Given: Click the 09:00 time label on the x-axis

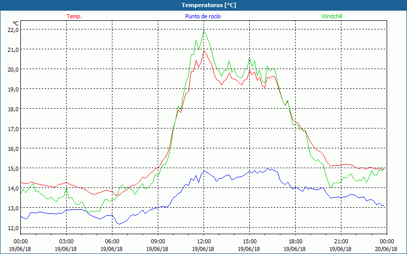Looking at the screenshot, I should click(158, 242).
